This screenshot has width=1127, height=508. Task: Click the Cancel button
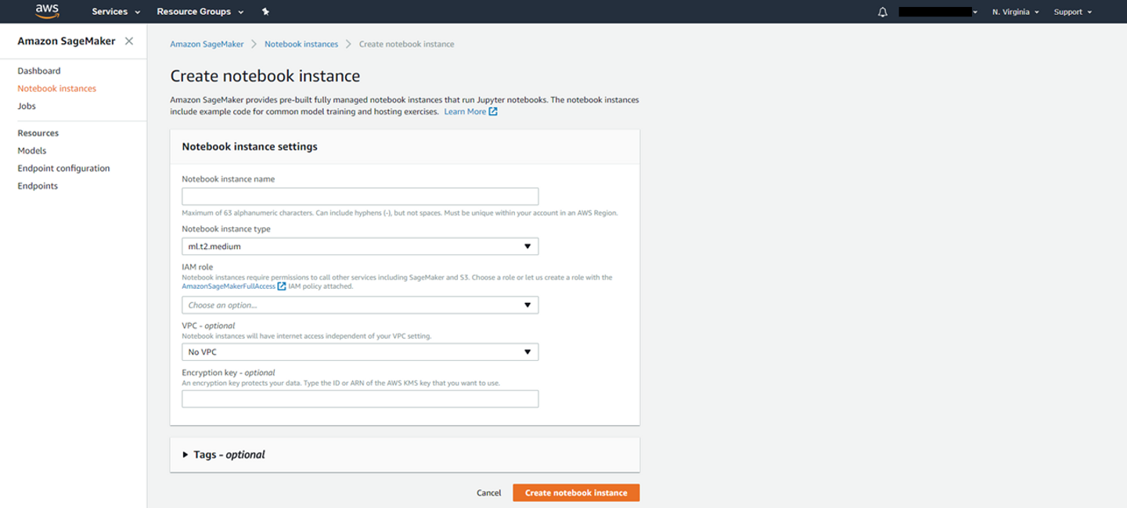pyautogui.click(x=488, y=493)
